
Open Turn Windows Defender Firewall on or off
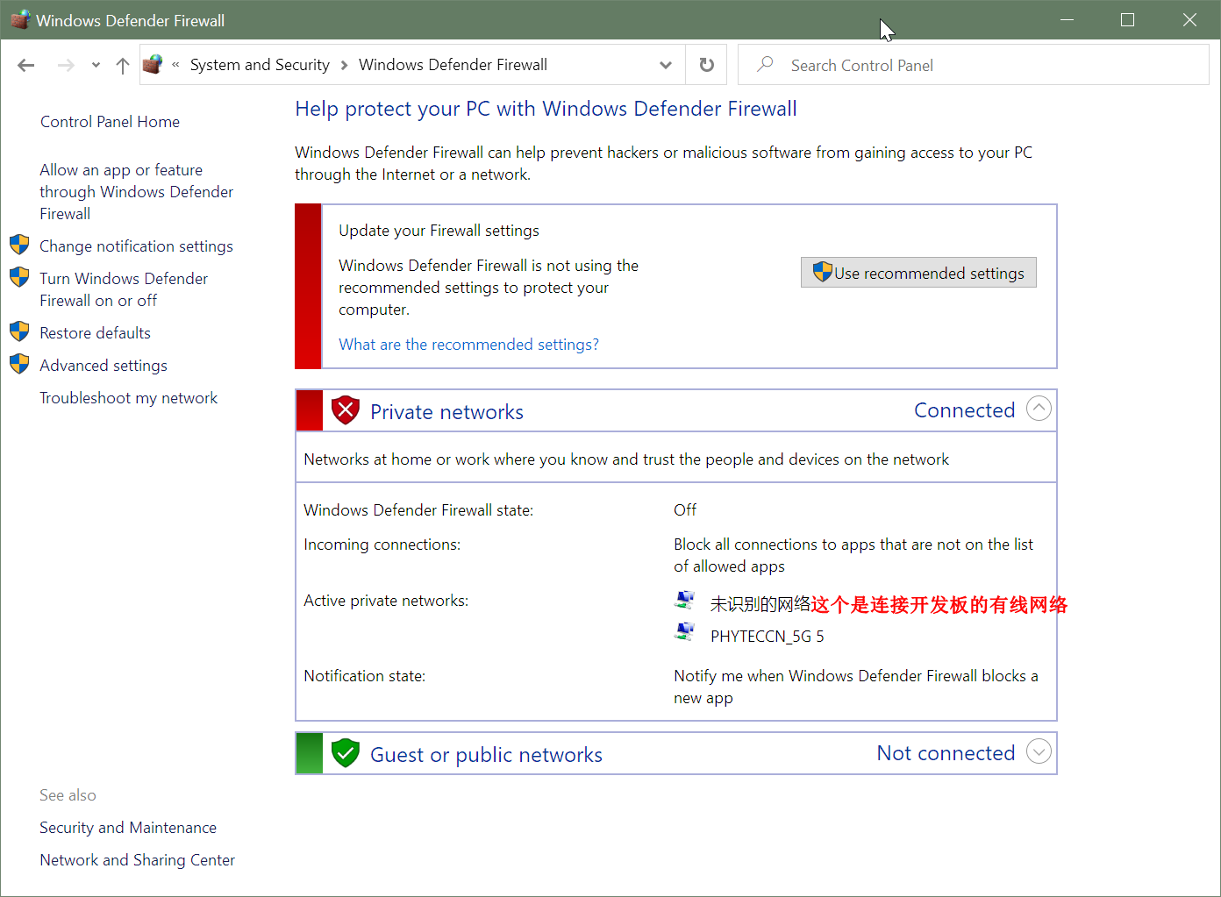[x=124, y=289]
